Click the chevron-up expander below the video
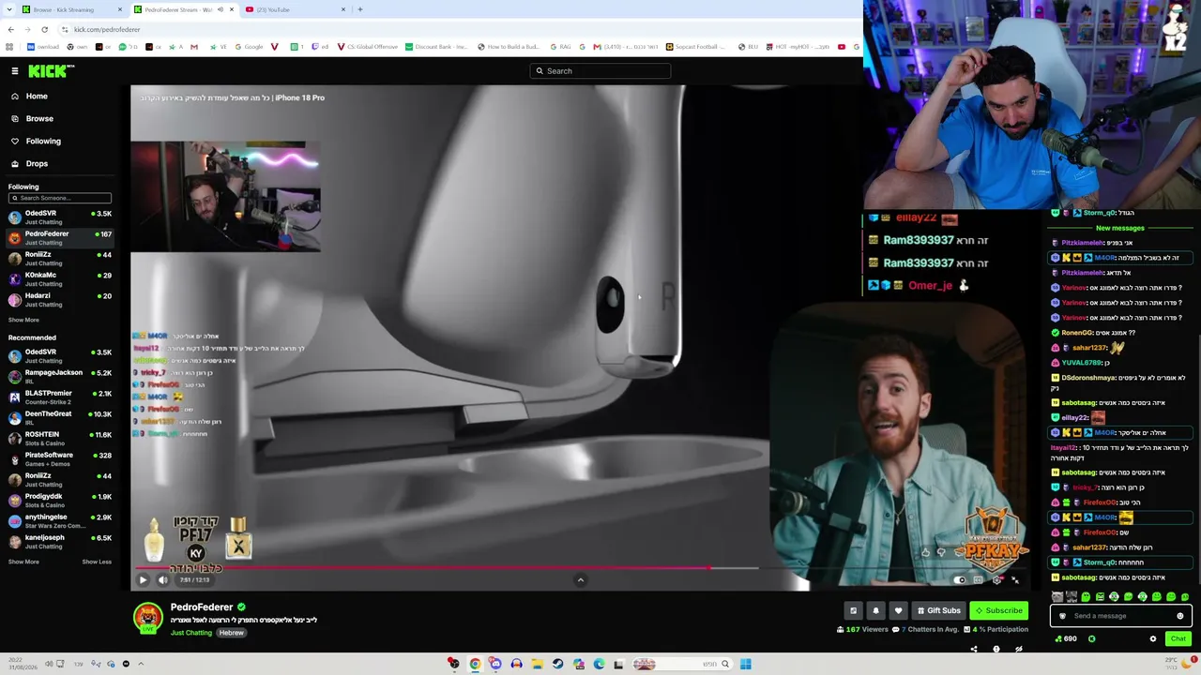This screenshot has width=1201, height=675. pos(580,580)
